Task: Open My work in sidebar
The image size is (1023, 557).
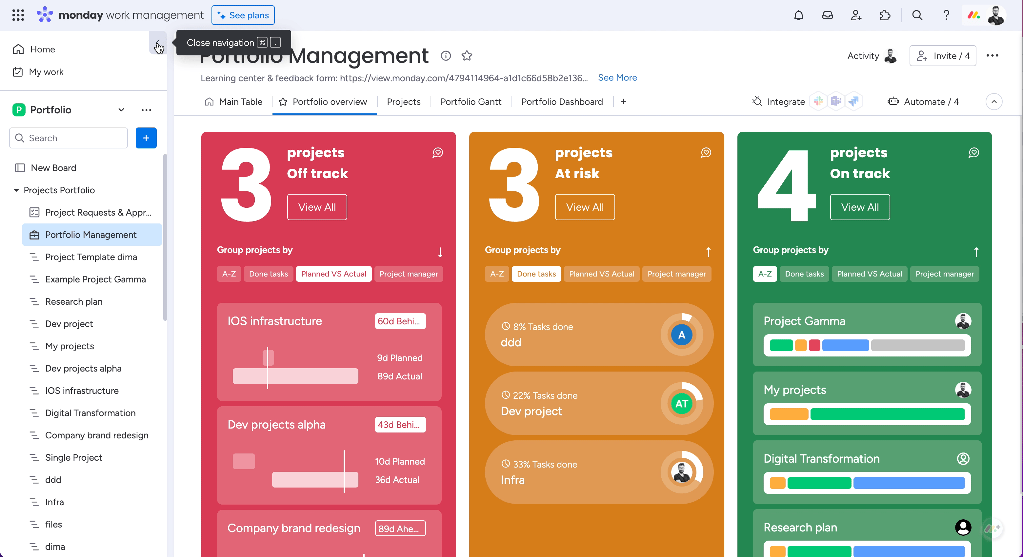Action: pos(38,72)
